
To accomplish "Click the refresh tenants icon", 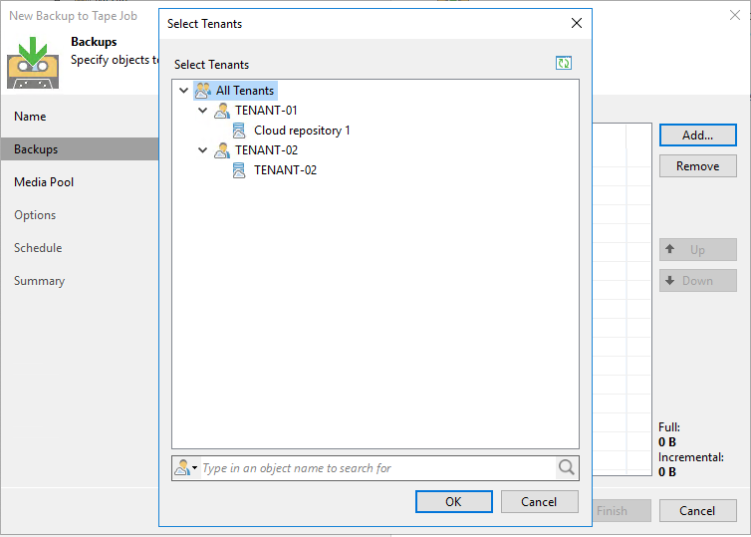I will 564,63.
